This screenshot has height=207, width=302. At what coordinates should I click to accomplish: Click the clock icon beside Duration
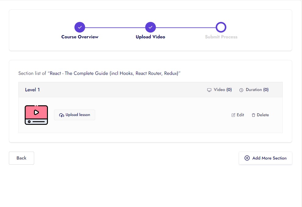241,90
